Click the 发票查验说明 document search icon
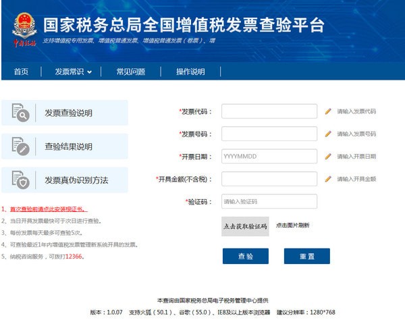Screen dimensions: 405x320 [x=21, y=113]
